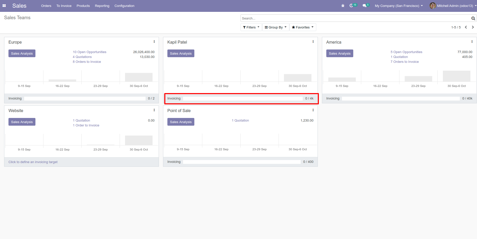Open the Favorites dropdown

click(302, 27)
